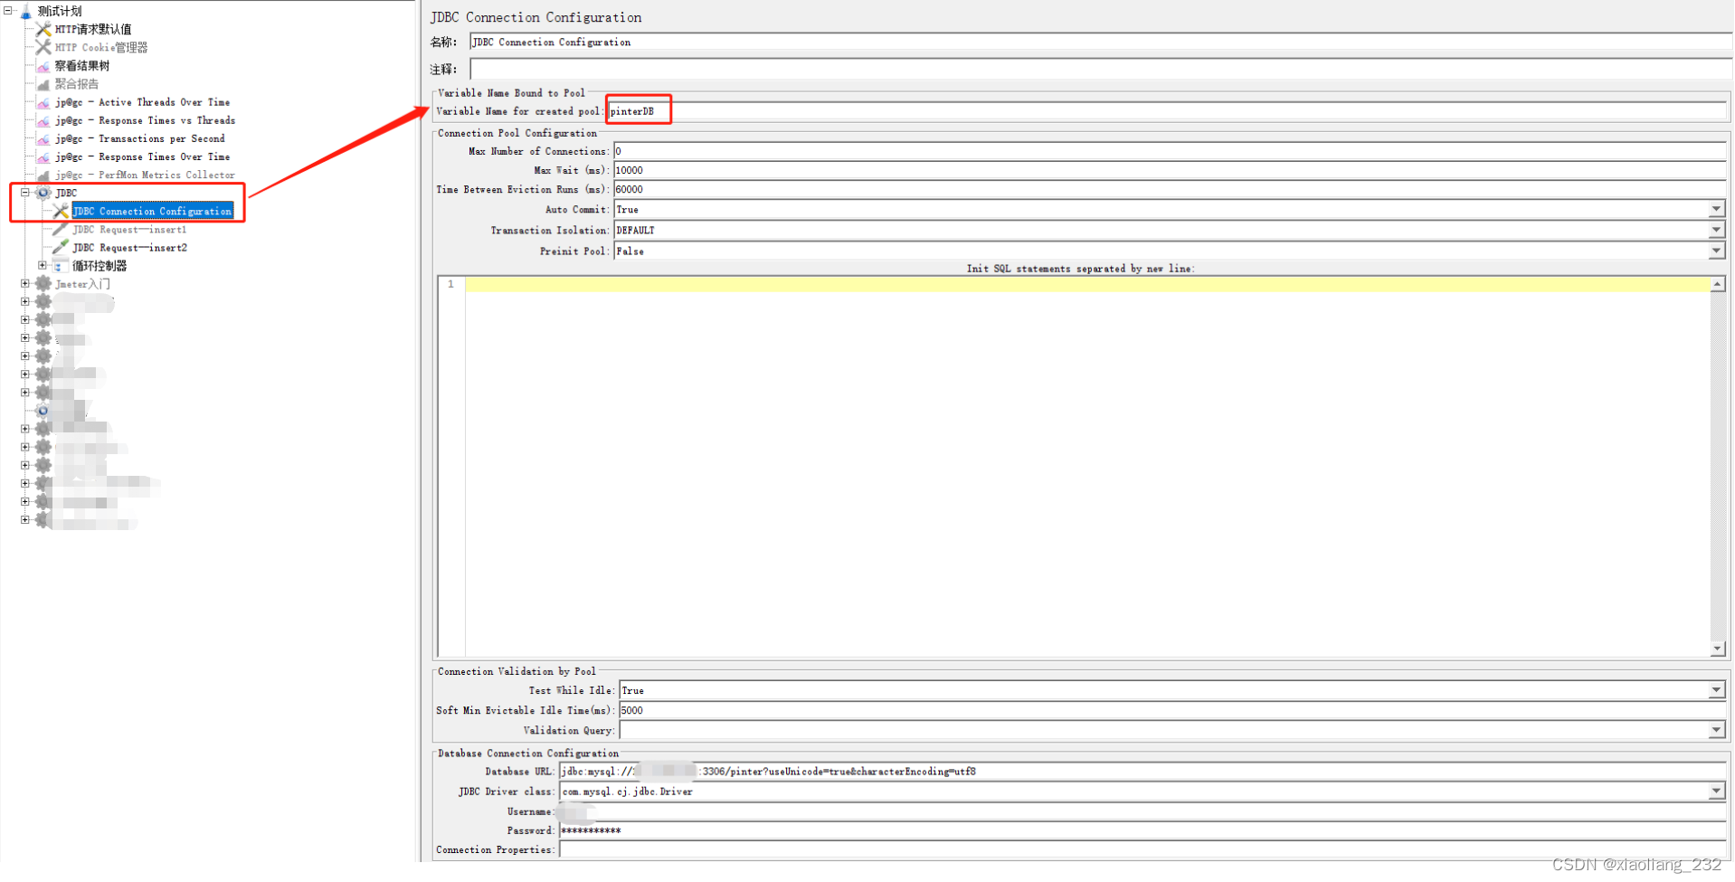Open the Transaction Isolation dropdown
The width and height of the screenshot is (1735, 882).
pyautogui.click(x=1716, y=230)
